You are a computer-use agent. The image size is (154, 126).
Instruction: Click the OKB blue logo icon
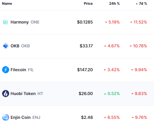[x=6, y=46]
